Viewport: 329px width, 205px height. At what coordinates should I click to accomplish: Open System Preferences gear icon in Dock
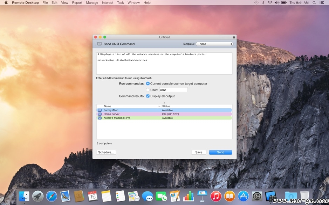257,196
